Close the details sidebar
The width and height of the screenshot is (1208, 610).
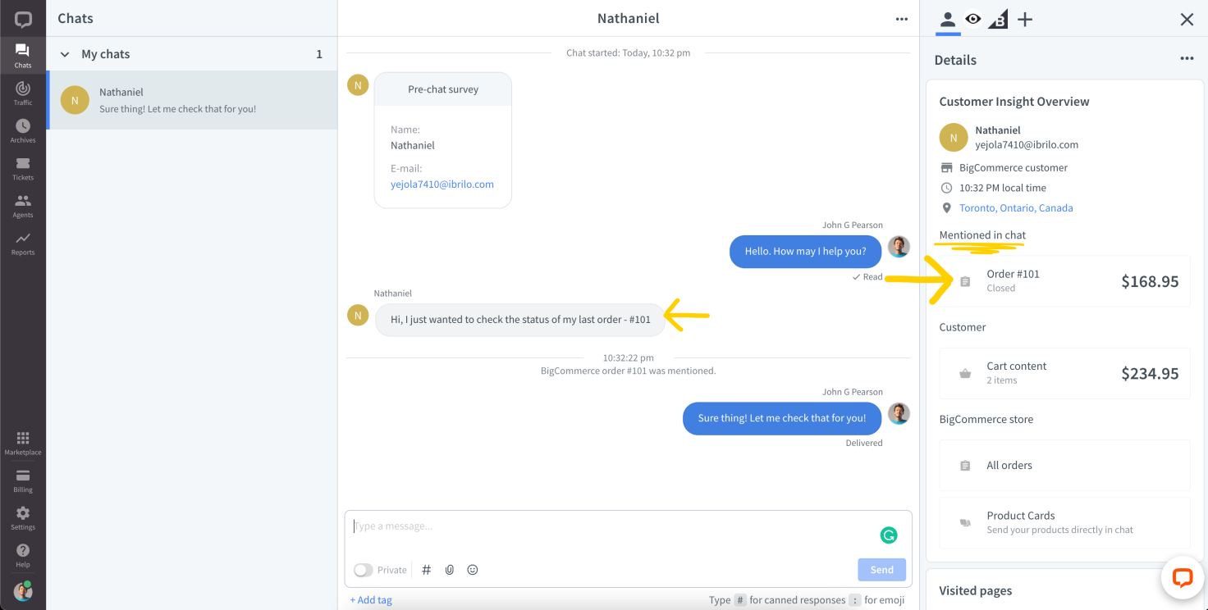coord(1187,20)
